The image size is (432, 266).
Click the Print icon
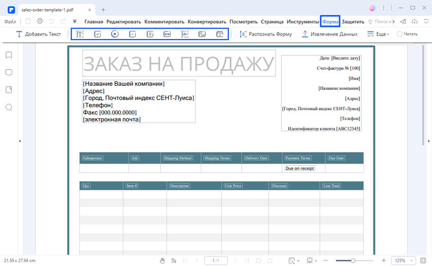point(40,21)
